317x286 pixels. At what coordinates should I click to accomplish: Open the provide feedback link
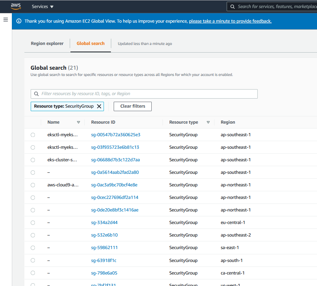(x=230, y=21)
